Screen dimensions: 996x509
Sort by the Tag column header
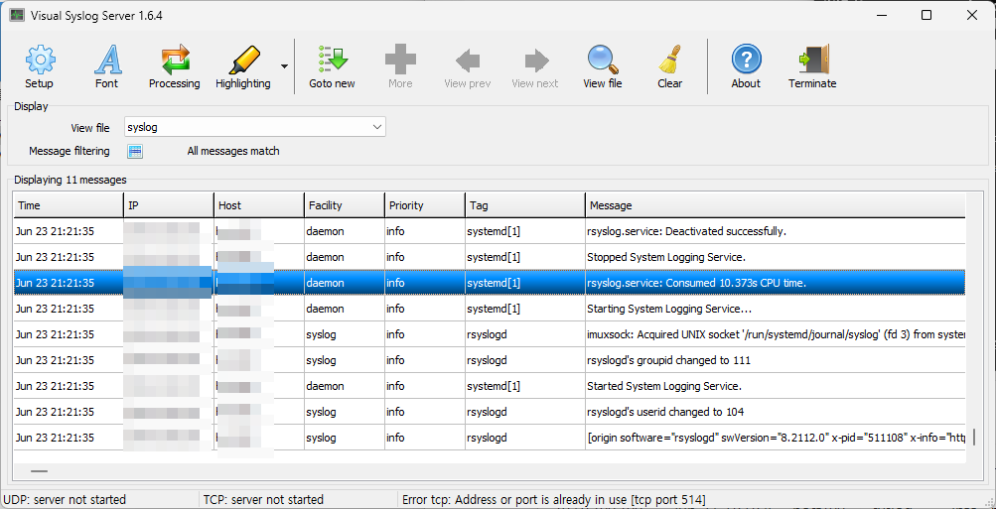click(525, 205)
